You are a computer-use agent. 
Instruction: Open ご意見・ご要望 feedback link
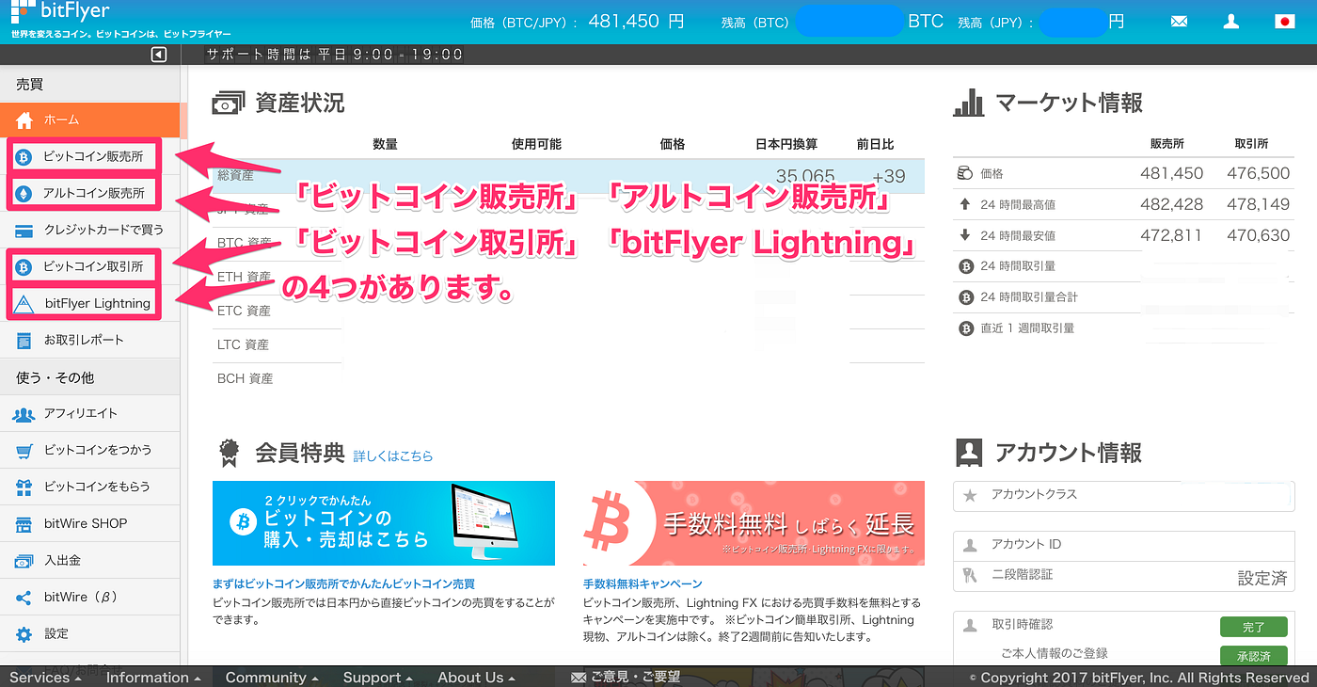coord(627,678)
